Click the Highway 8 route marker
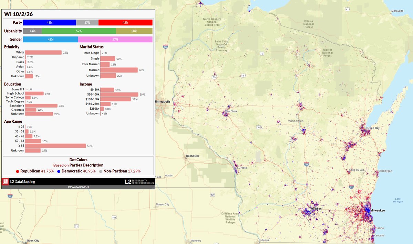The width and height of the screenshot is (413, 244). (243, 76)
